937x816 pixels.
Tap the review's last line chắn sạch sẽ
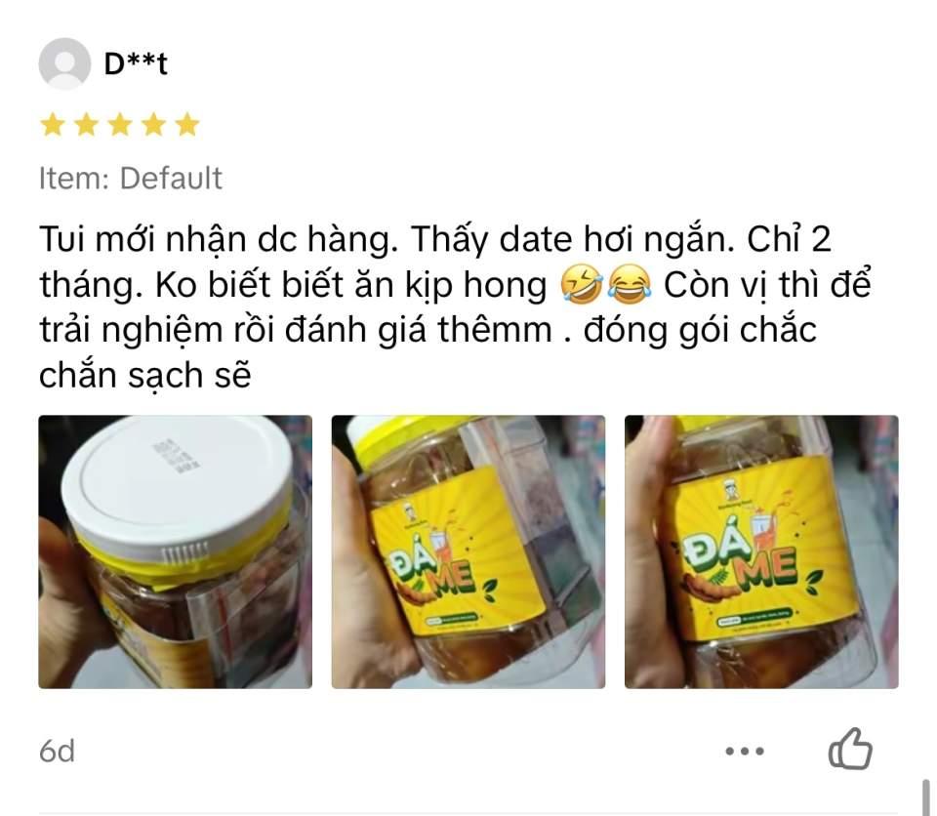tap(145, 376)
